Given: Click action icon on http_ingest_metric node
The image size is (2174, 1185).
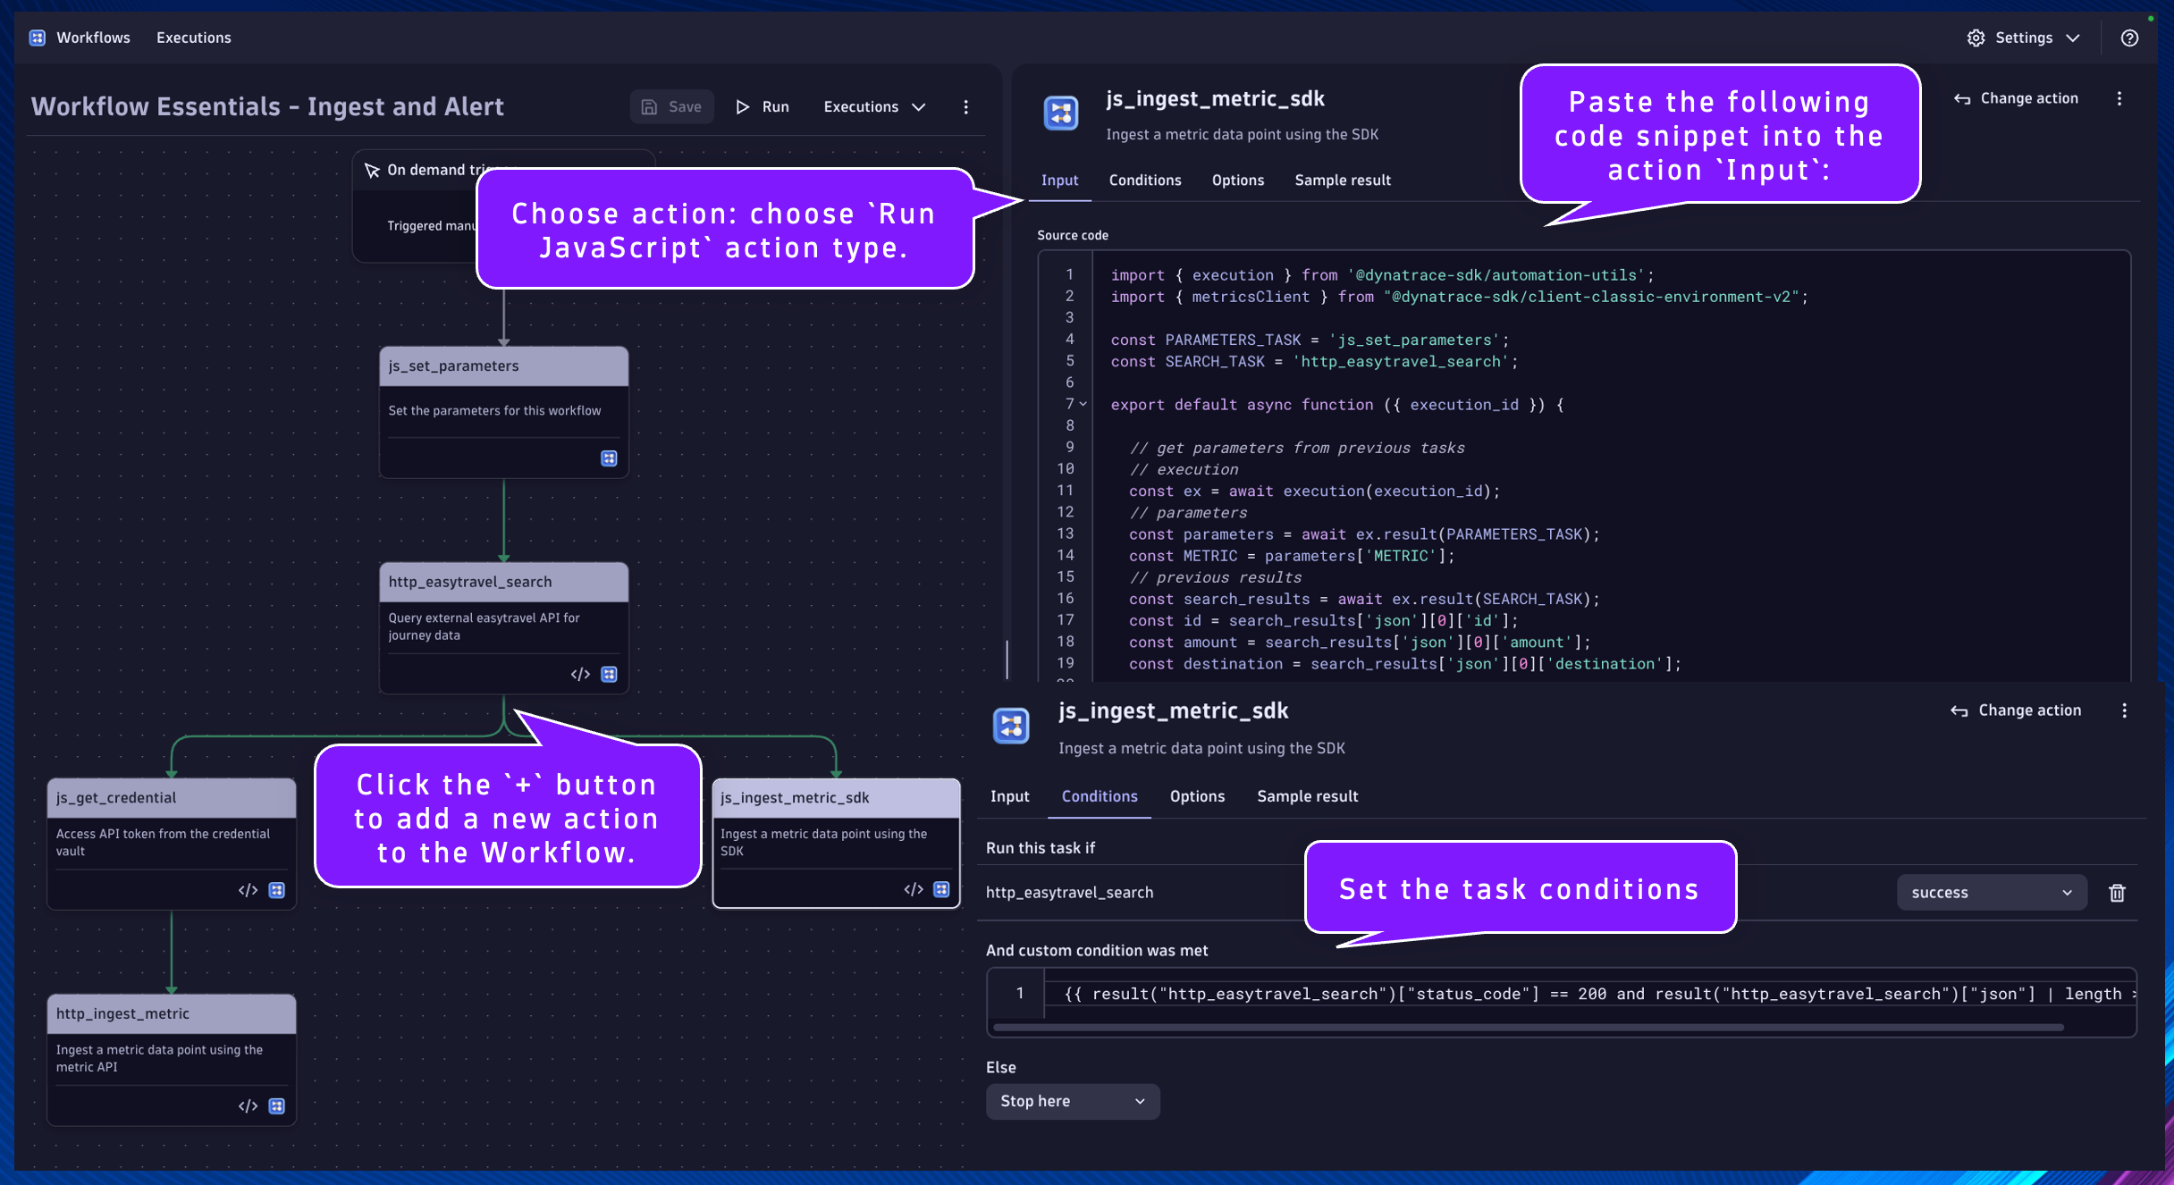Looking at the screenshot, I should (x=277, y=1106).
